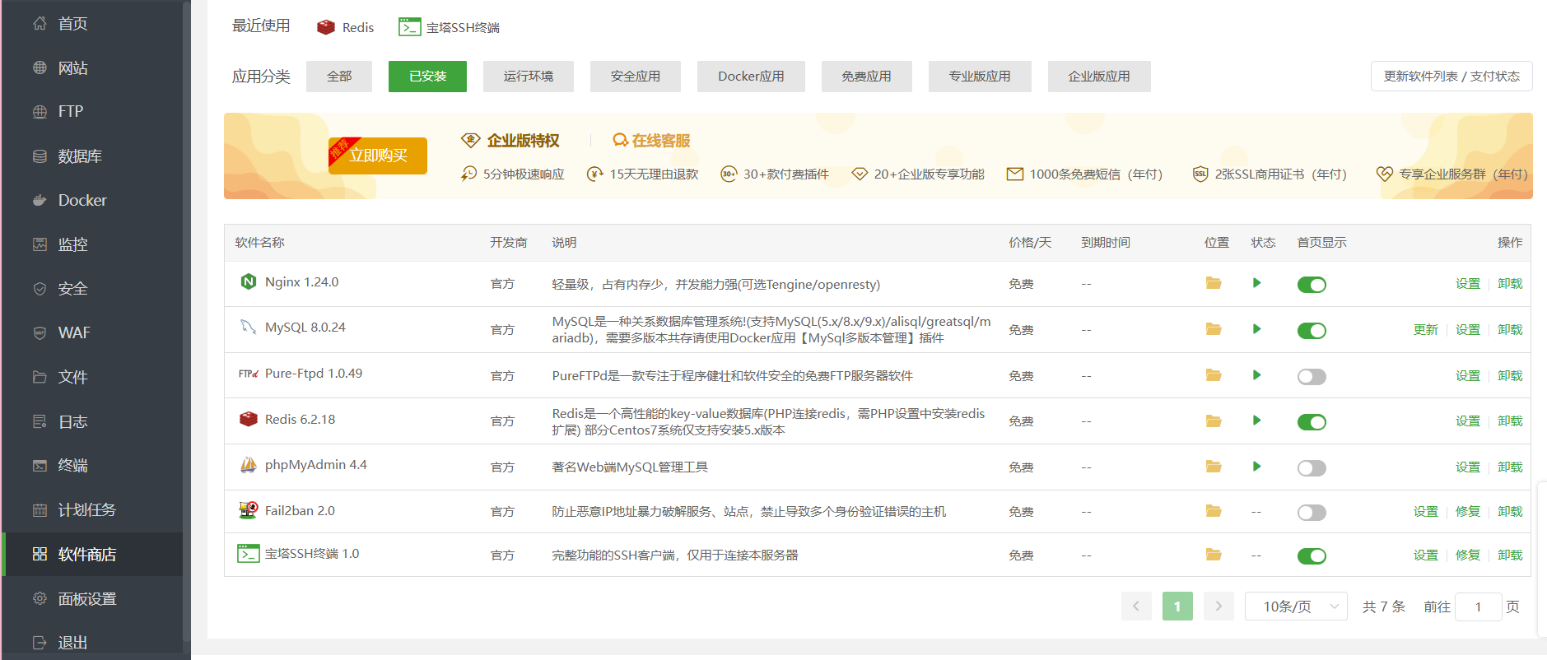Screen dimensions: 1547x660
Task: Click the Pure-Ftpd FTP logo icon
Action: tap(248, 374)
